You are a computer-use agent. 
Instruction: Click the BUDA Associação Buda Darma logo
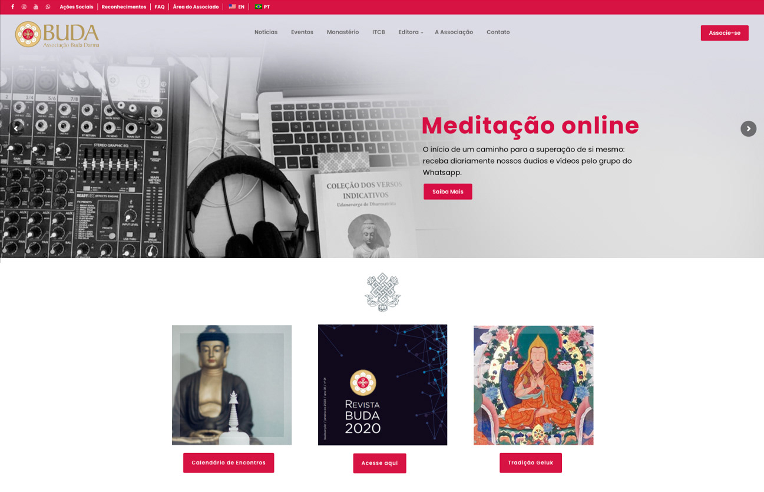(57, 34)
